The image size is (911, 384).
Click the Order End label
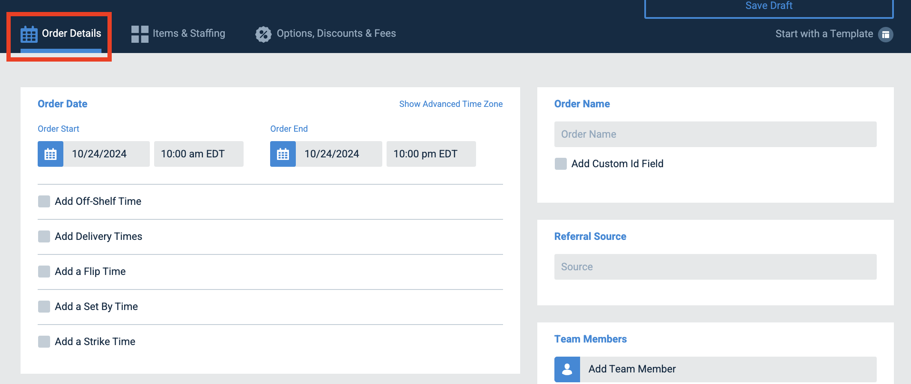tap(289, 129)
